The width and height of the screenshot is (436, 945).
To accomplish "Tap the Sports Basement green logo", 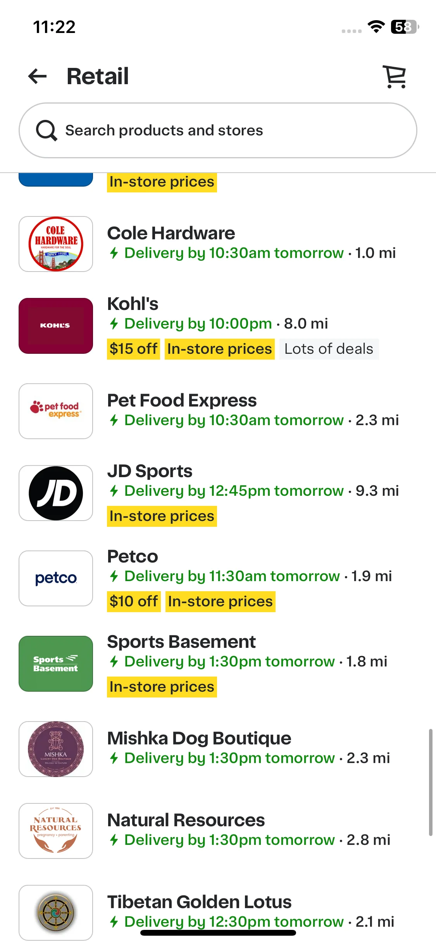I will pyautogui.click(x=56, y=664).
